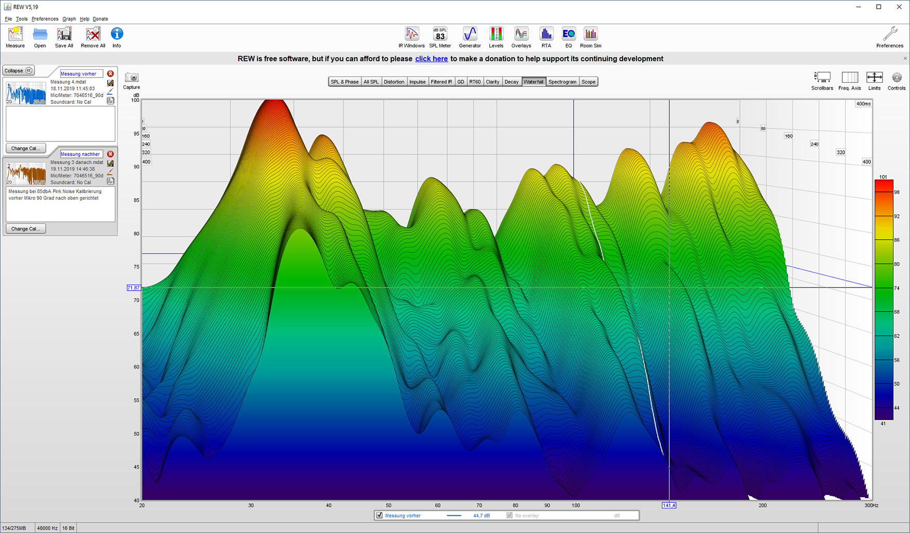Switch to Decay tab

[512, 82]
